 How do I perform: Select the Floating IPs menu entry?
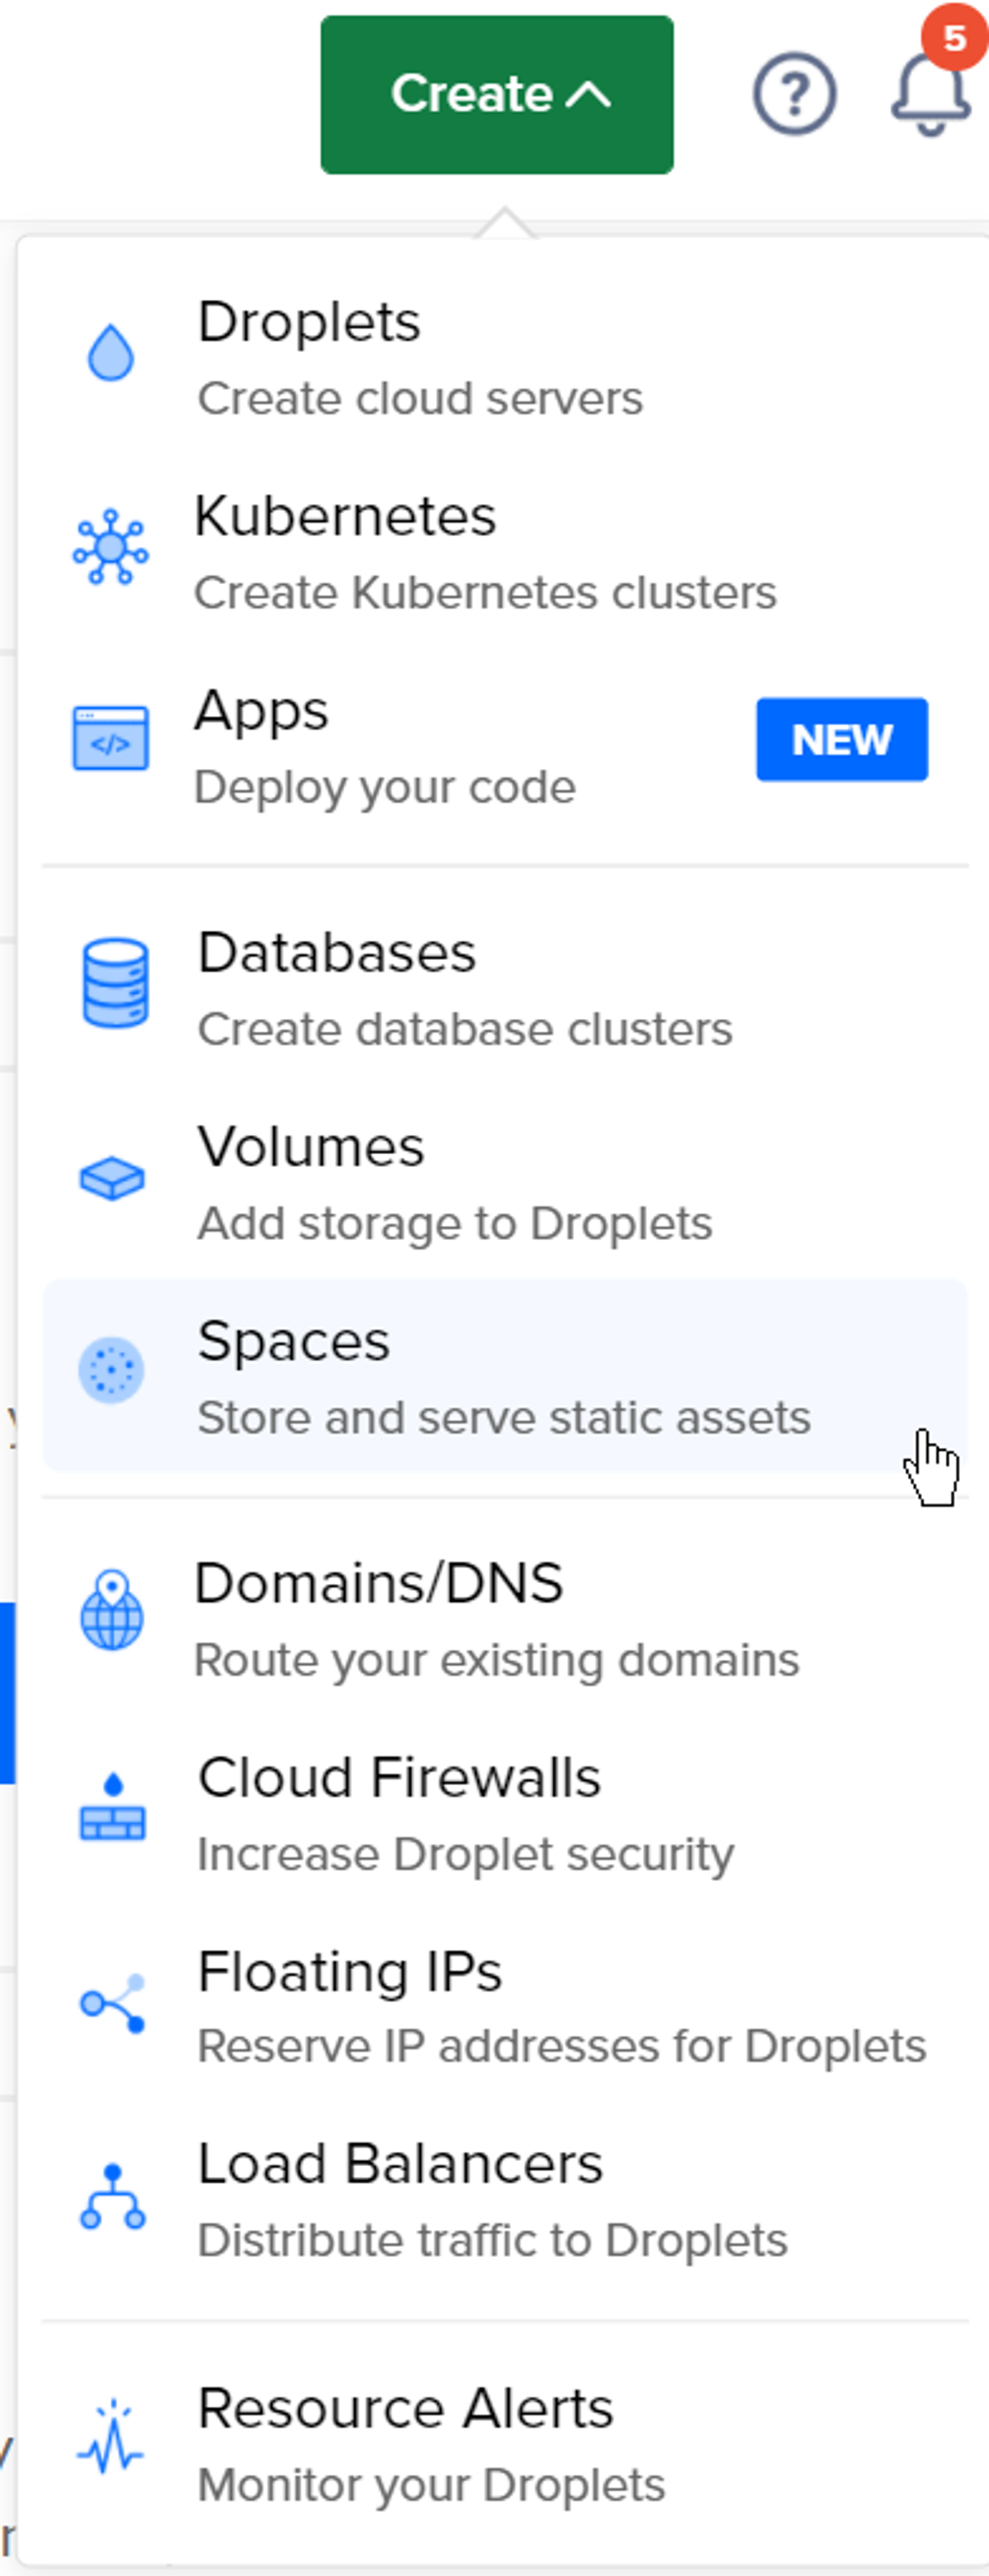coord(505,2007)
